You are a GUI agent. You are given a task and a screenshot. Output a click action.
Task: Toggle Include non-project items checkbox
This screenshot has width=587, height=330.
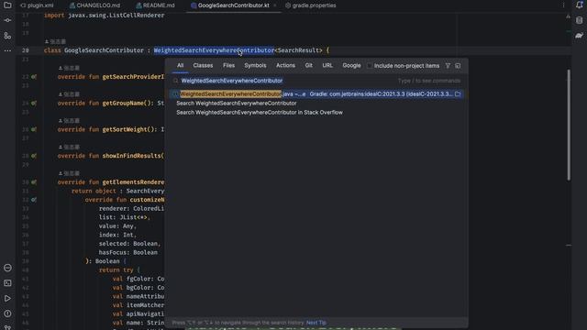point(370,66)
